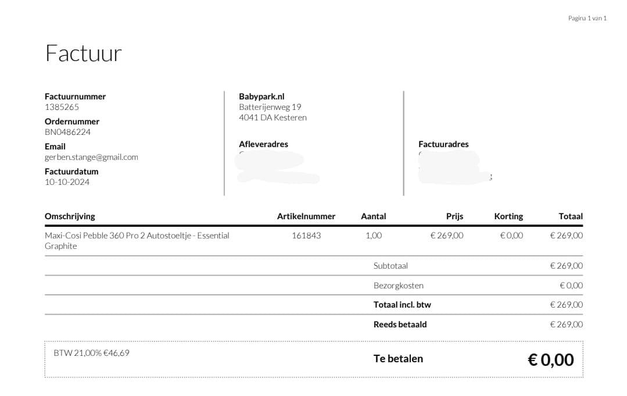Click the Babypark.nl company name
The width and height of the screenshot is (627, 396).
[261, 97]
